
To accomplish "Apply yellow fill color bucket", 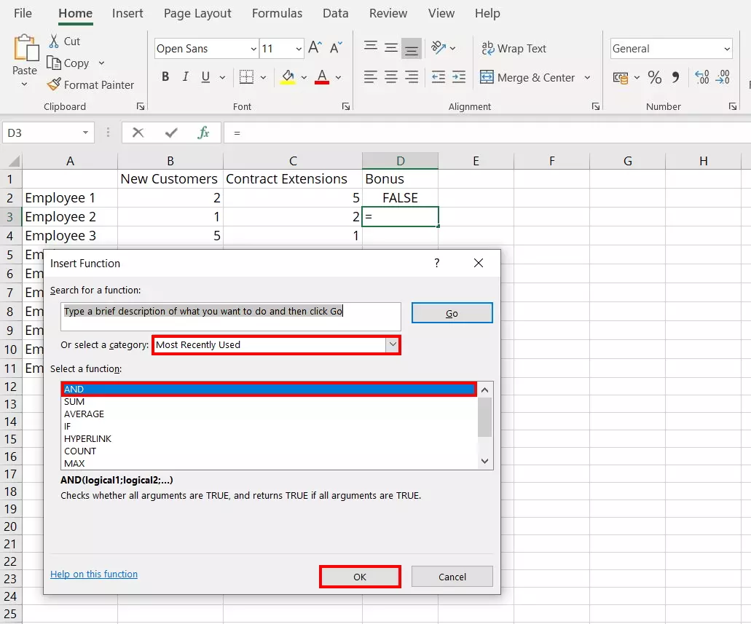I will coord(288,76).
